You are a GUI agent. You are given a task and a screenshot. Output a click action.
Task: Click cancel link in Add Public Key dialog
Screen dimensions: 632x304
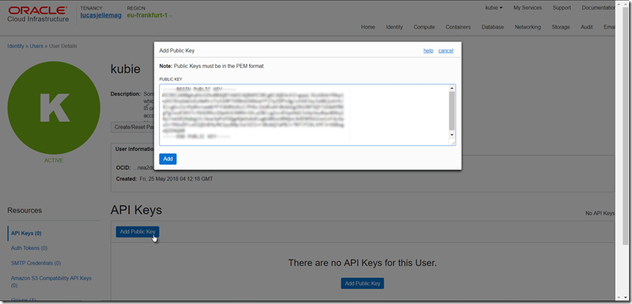pyautogui.click(x=446, y=51)
